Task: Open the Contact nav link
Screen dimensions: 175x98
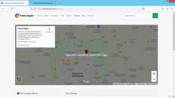Action: pyautogui.click(x=77, y=16)
